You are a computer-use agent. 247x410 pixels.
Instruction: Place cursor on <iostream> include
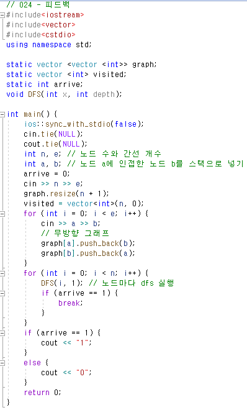63,15
